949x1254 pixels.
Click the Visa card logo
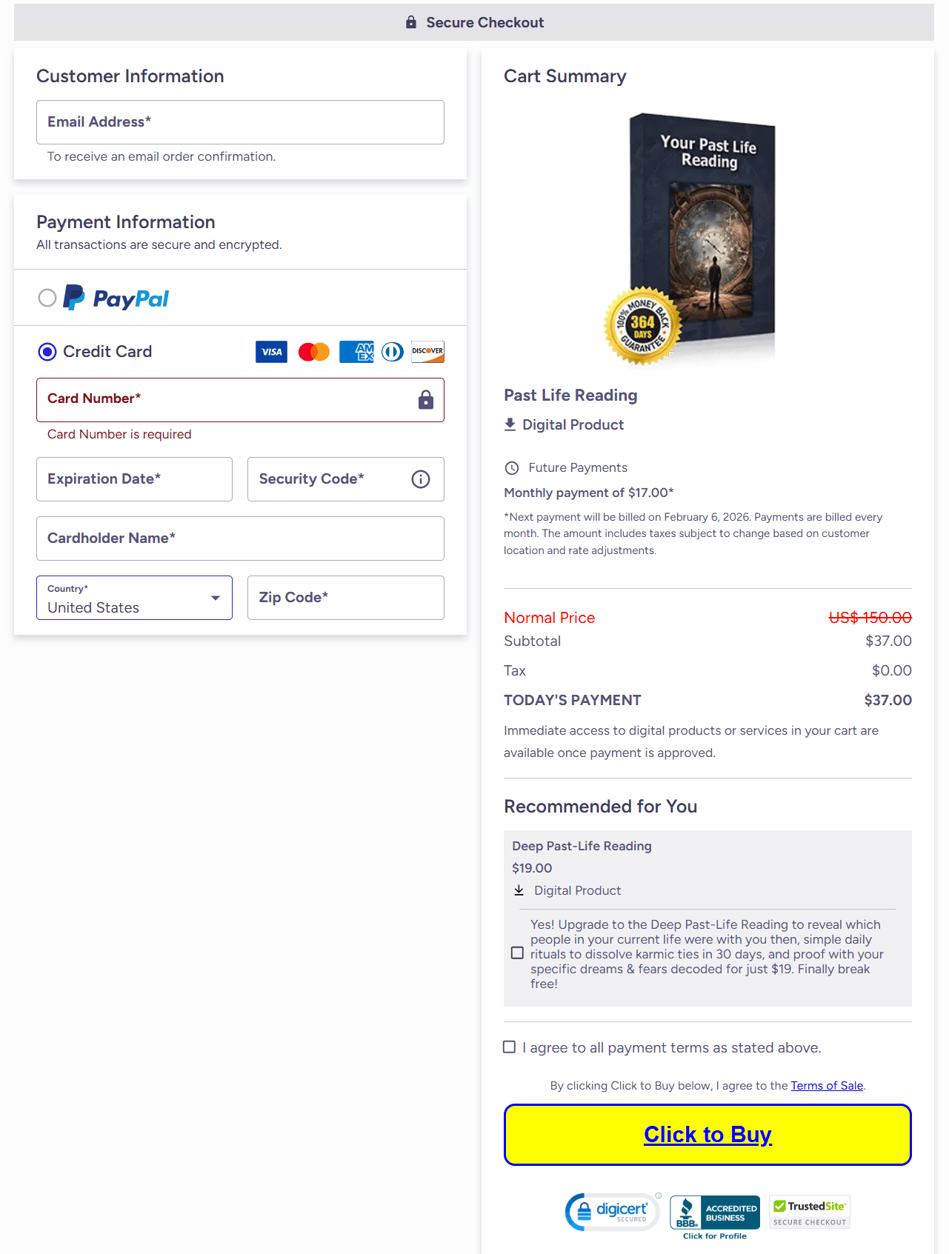tap(271, 352)
